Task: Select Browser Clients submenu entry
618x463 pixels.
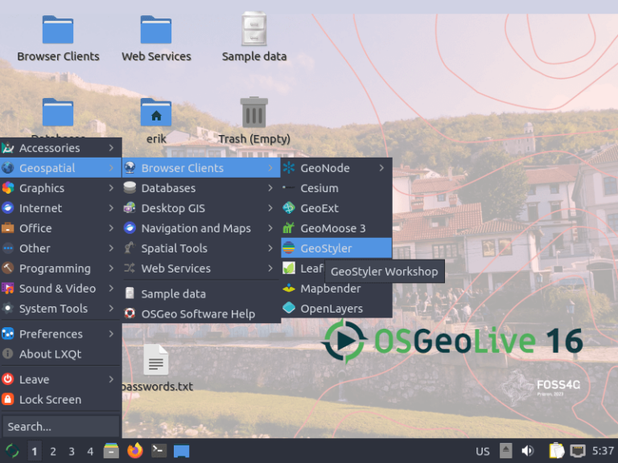Action: [201, 168]
